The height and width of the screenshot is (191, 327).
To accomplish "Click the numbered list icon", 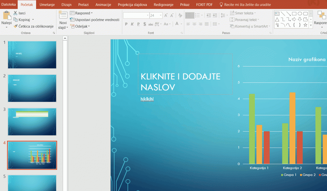I will pyautogui.click(x=197, y=15).
